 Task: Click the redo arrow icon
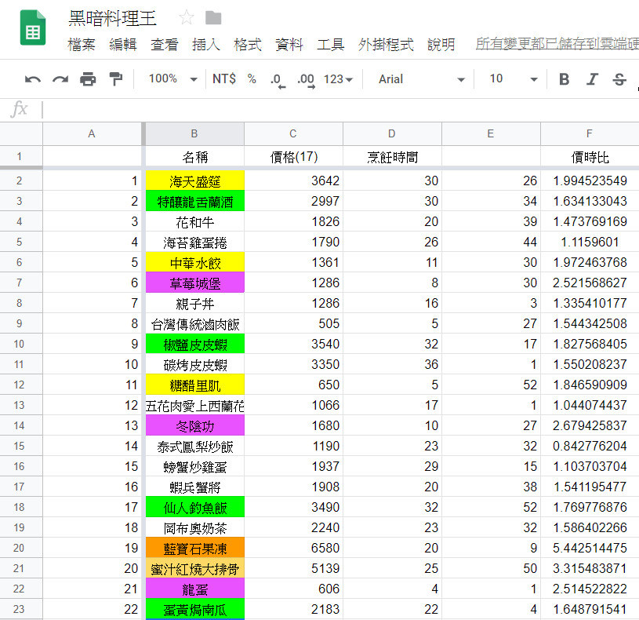coord(60,79)
